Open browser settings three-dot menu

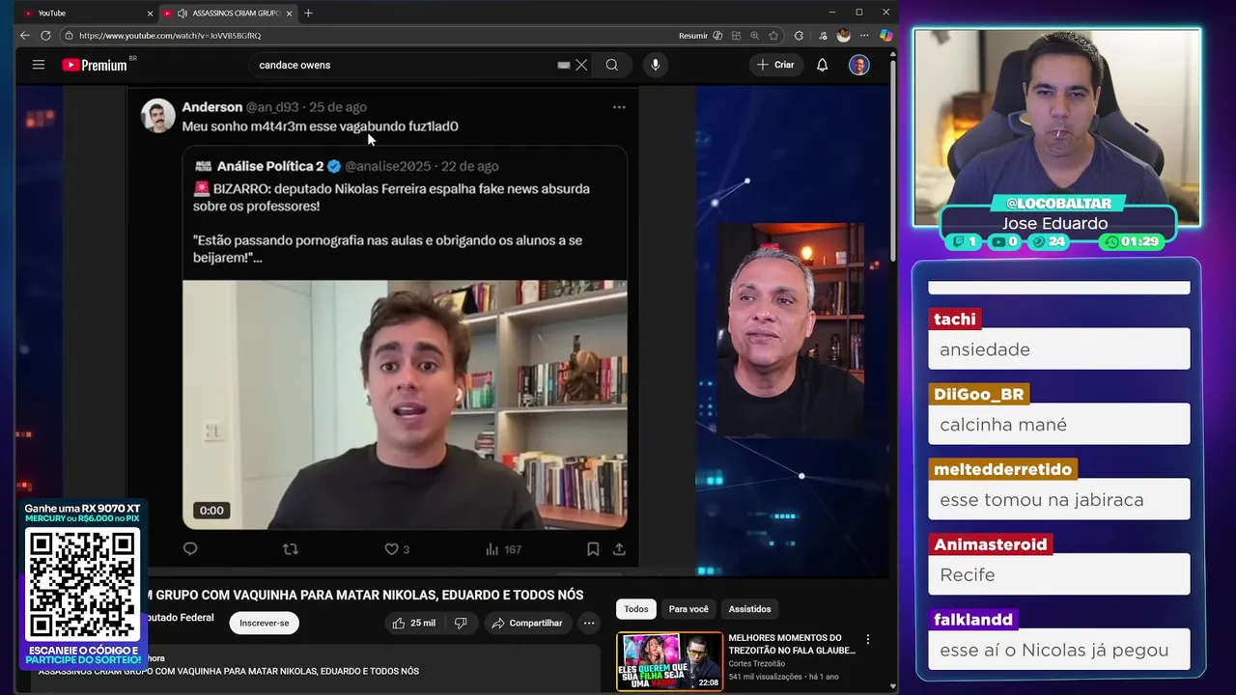point(864,36)
